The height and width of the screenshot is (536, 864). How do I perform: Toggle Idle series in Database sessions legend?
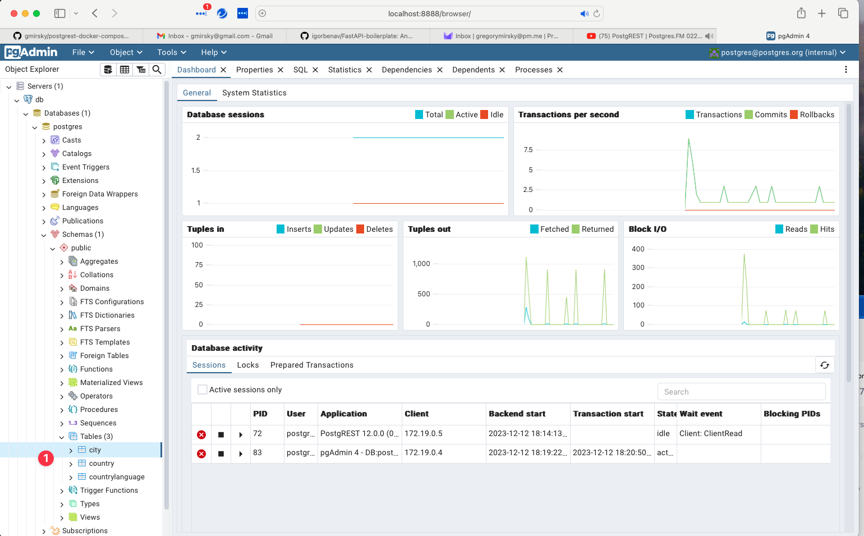click(492, 114)
